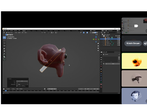Switch to the Modeling workspace tab
The image size is (147, 110).
(28, 31)
